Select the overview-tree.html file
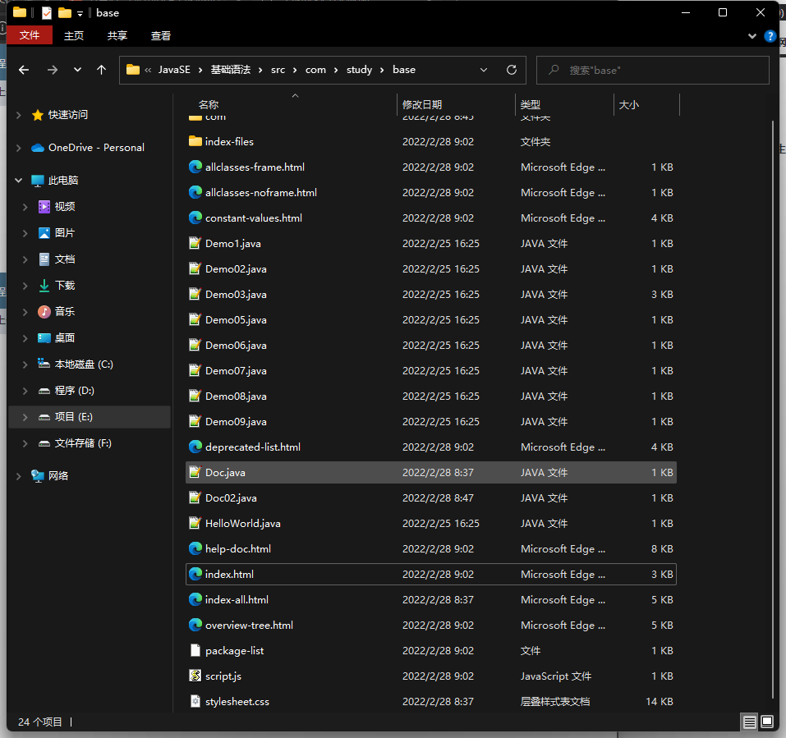Viewport: 786px width, 738px height. click(x=431, y=626)
